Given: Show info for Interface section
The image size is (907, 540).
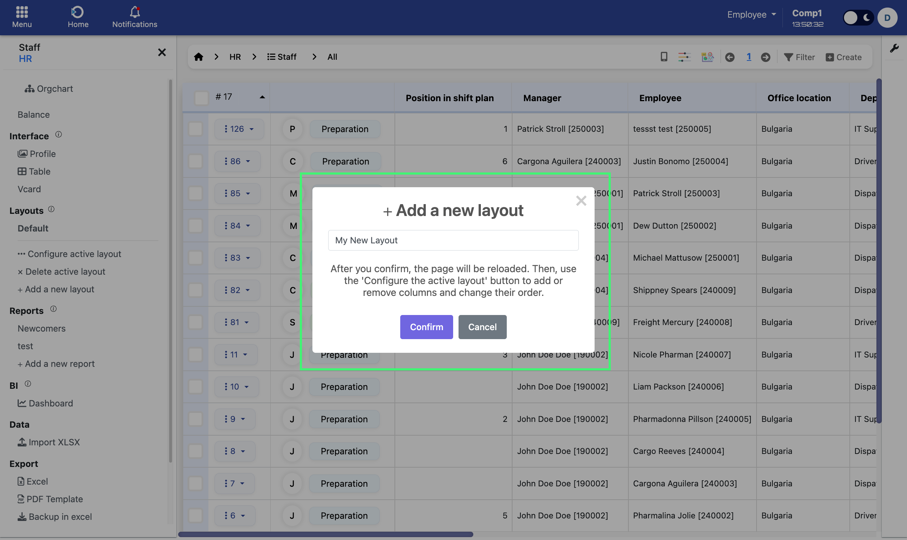Looking at the screenshot, I should (x=59, y=134).
